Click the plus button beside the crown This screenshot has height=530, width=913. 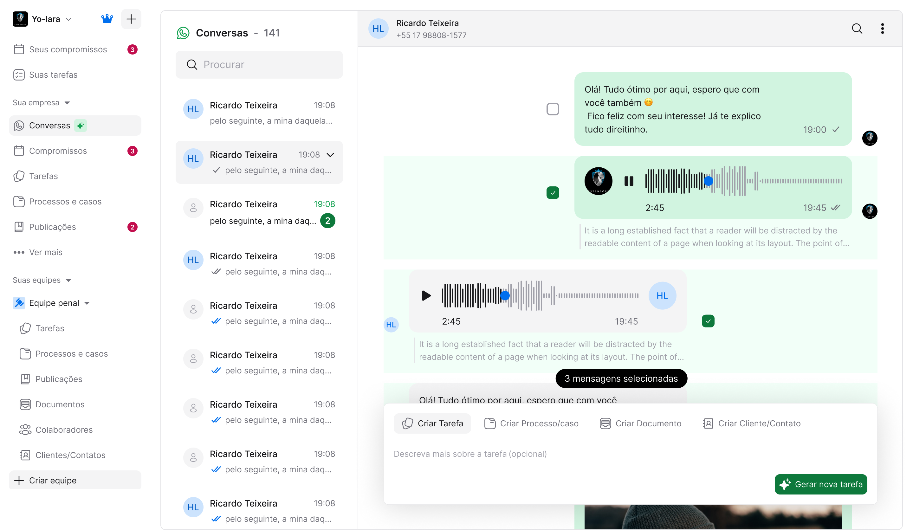(131, 19)
